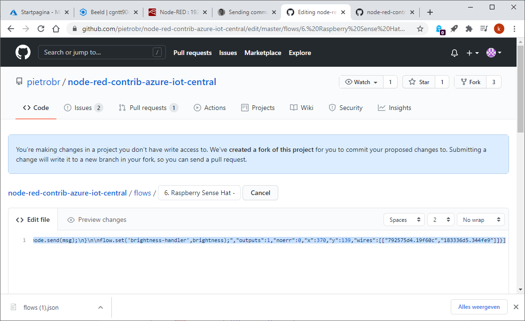Reload the page
The width and height of the screenshot is (525, 321).
pos(41,29)
